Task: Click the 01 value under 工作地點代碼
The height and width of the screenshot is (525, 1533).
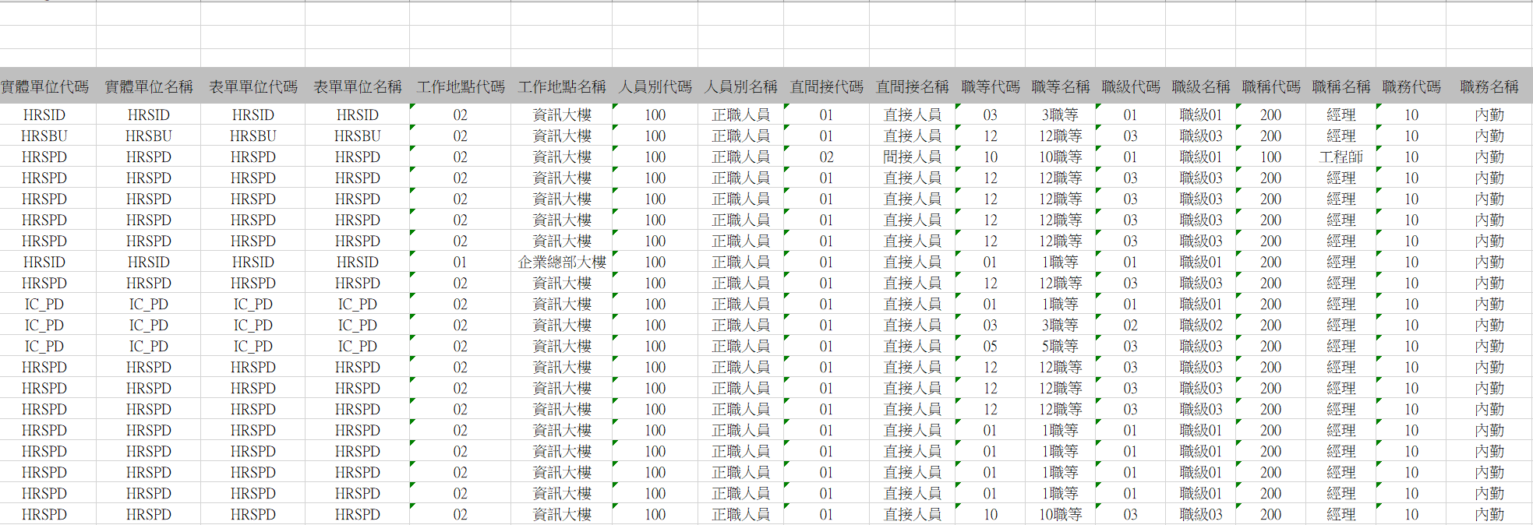Action: pyautogui.click(x=460, y=262)
